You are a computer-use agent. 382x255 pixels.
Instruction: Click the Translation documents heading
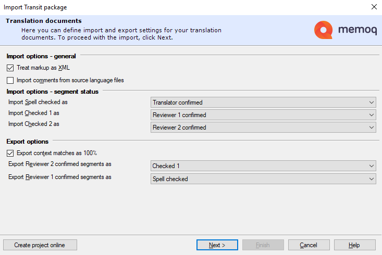pos(44,21)
